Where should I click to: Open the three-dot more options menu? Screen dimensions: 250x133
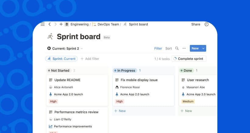click(x=184, y=48)
